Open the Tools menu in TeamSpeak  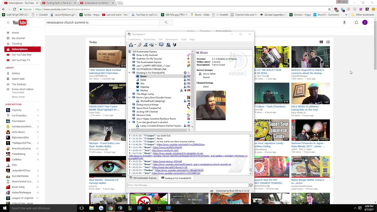[x=184, y=39]
